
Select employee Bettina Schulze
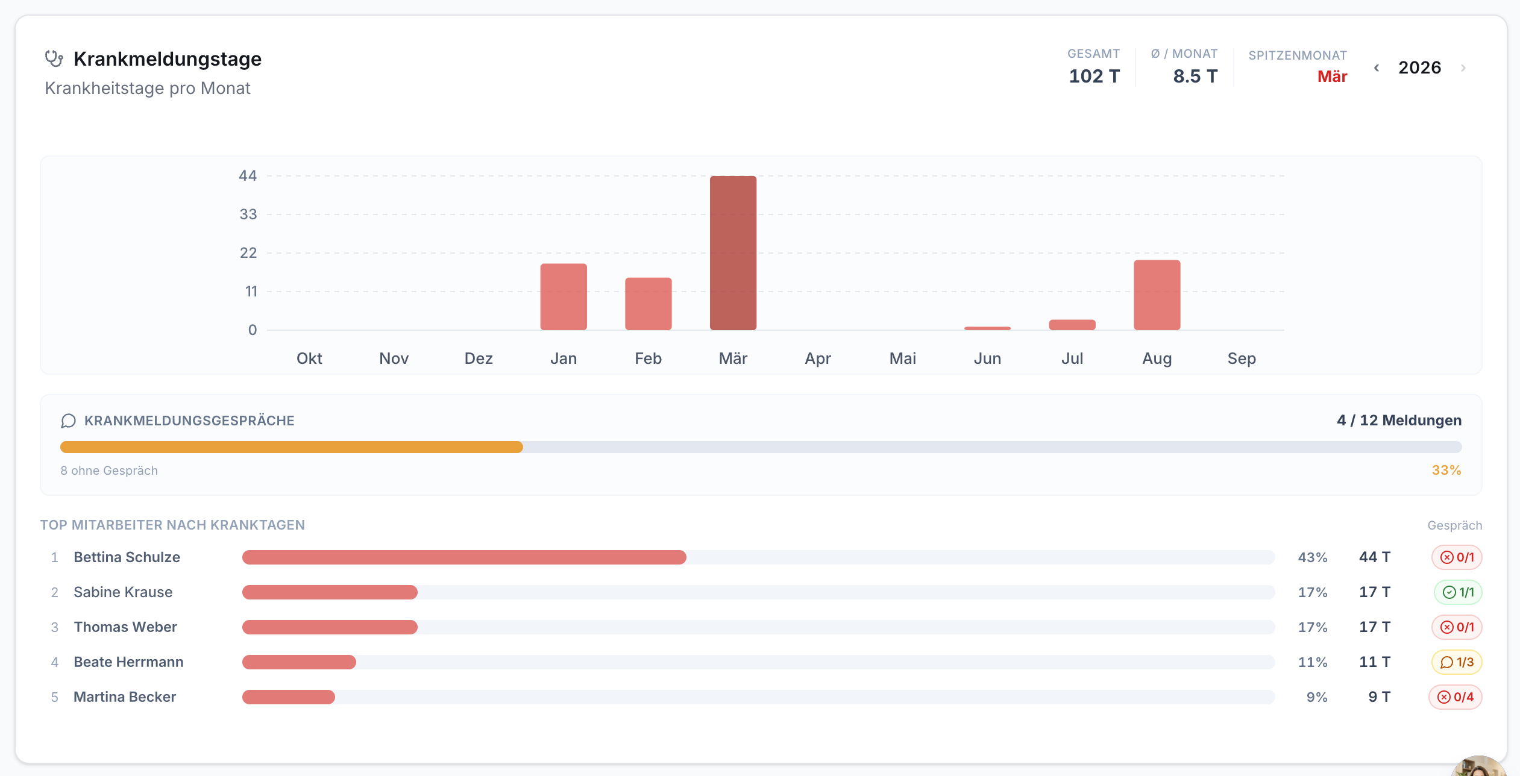point(127,557)
